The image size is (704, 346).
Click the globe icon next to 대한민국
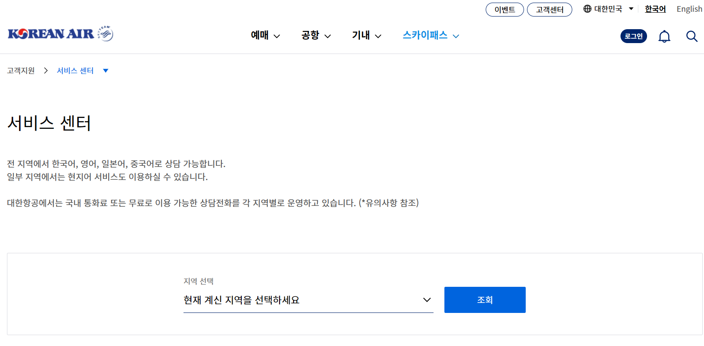[x=587, y=9]
